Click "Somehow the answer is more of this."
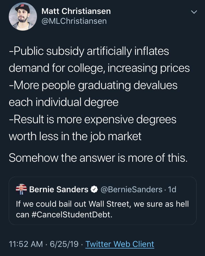205x256 pixels. (x=98, y=158)
